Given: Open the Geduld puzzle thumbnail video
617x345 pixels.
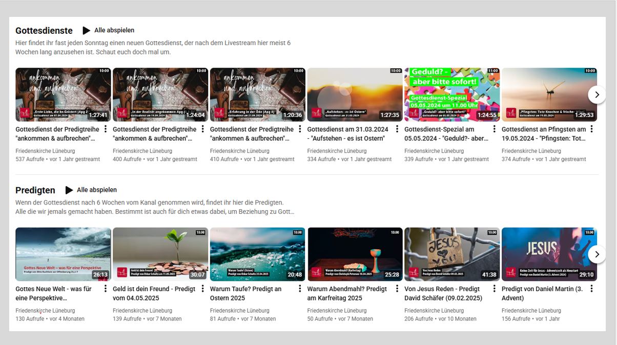Looking at the screenshot, I should [x=451, y=95].
